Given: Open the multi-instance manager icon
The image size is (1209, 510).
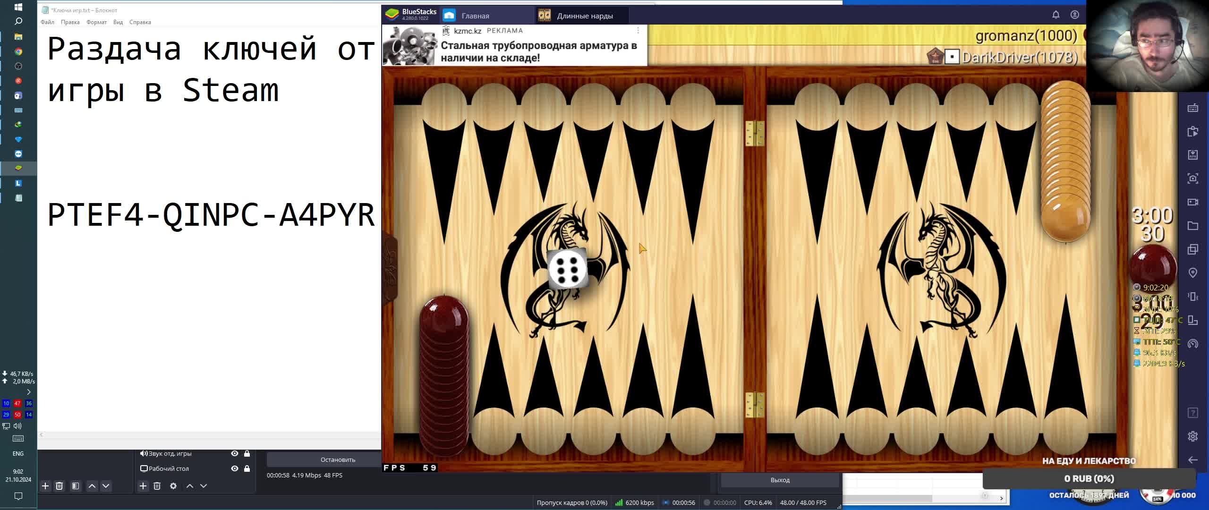Looking at the screenshot, I should coord(1192,249).
